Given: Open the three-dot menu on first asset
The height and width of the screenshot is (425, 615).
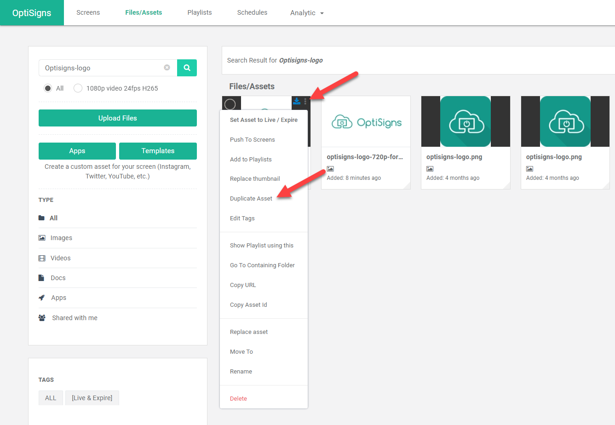Looking at the screenshot, I should click(x=305, y=101).
